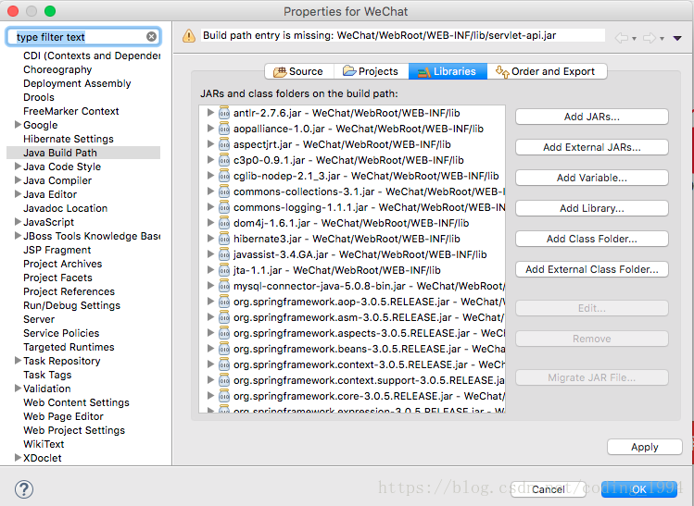Expand the antlr-2.7.6.jar entry

pos(210,113)
